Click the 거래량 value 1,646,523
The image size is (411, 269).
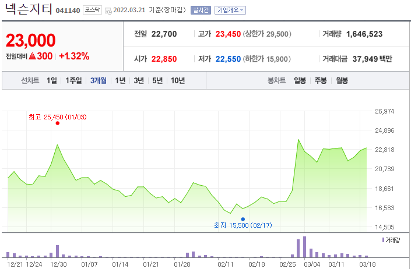[x=364, y=34]
